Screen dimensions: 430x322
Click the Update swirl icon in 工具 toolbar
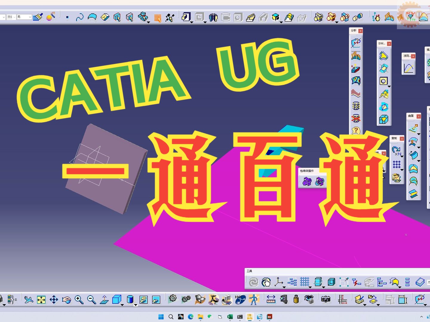tap(254, 282)
